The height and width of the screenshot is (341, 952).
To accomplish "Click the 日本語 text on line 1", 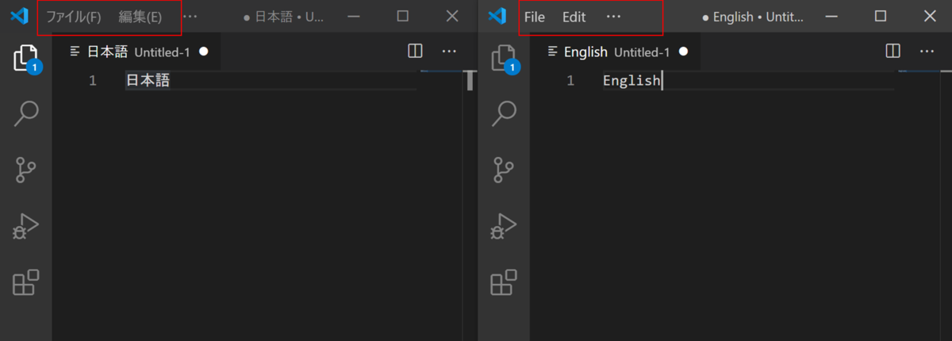I will (x=148, y=80).
